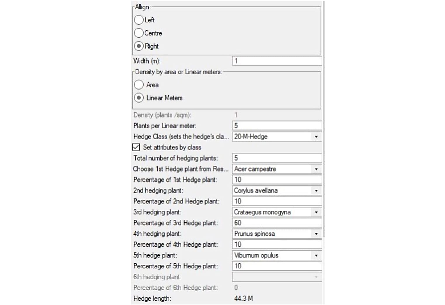Open 5th hedge plant dropdown Viburnum opulus
445x305 pixels.
point(277,255)
